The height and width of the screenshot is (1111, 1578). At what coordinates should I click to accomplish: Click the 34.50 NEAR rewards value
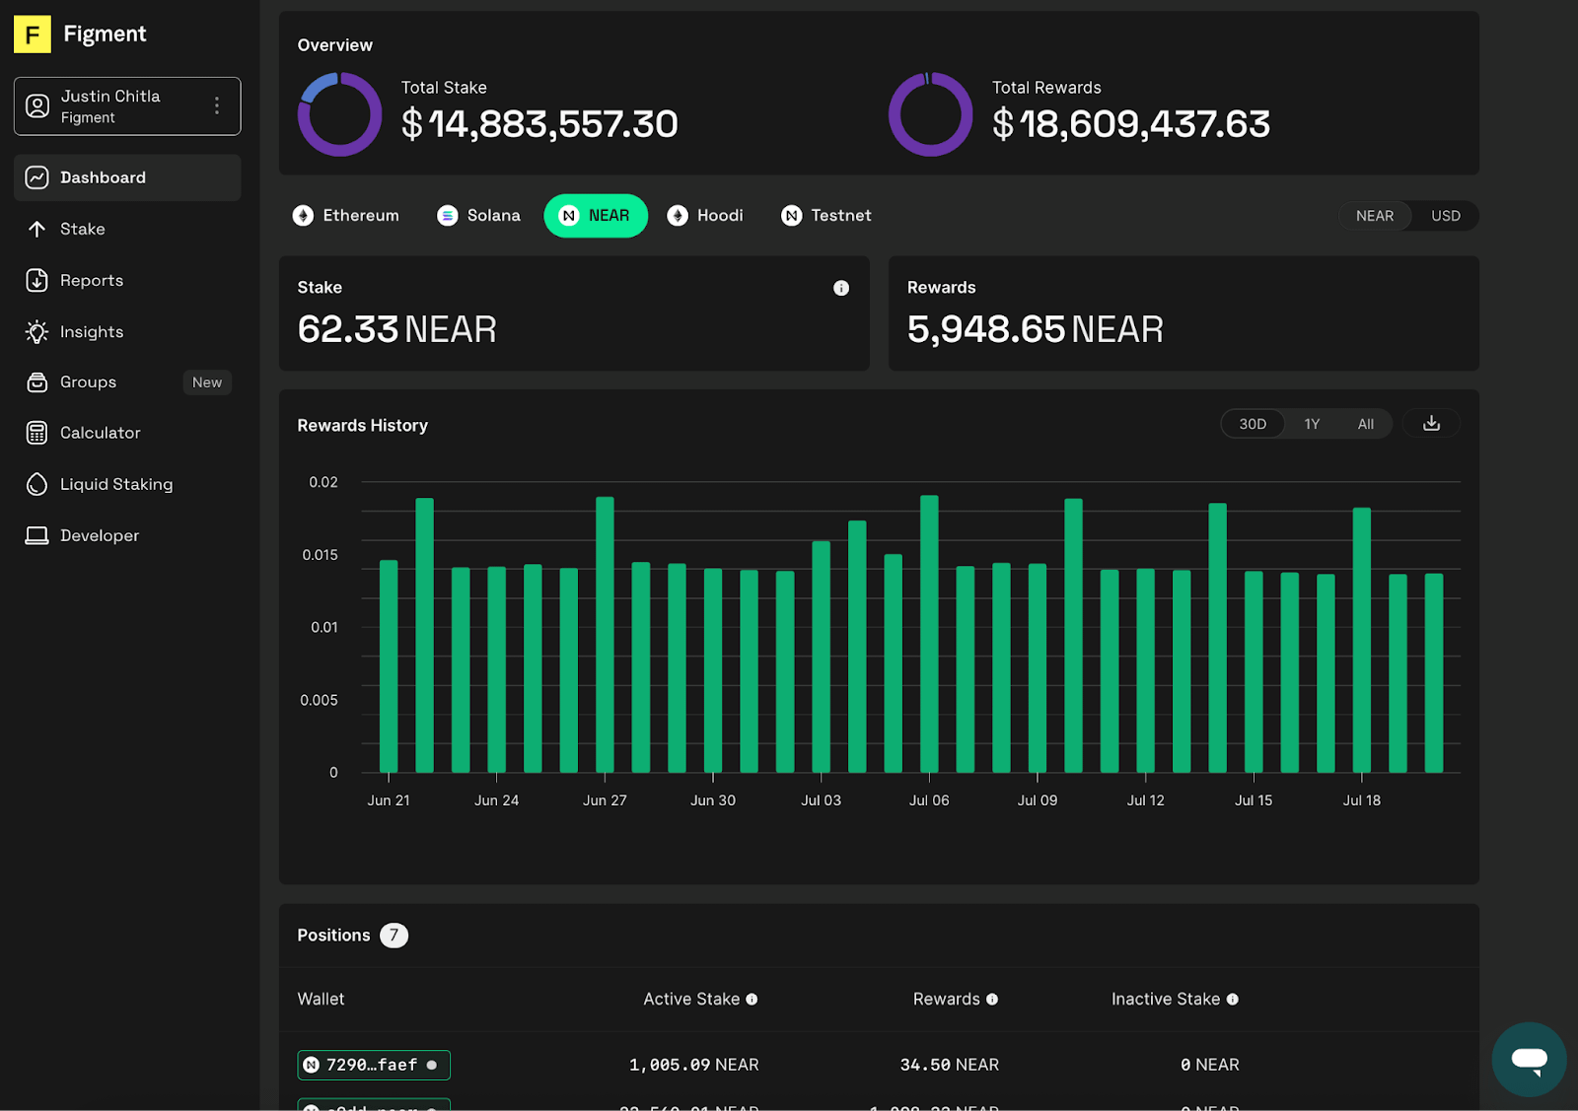950,1066
